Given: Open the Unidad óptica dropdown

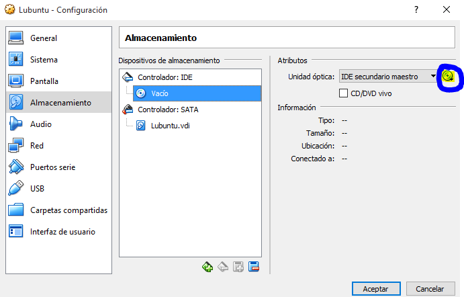Looking at the screenshot, I should point(388,77).
